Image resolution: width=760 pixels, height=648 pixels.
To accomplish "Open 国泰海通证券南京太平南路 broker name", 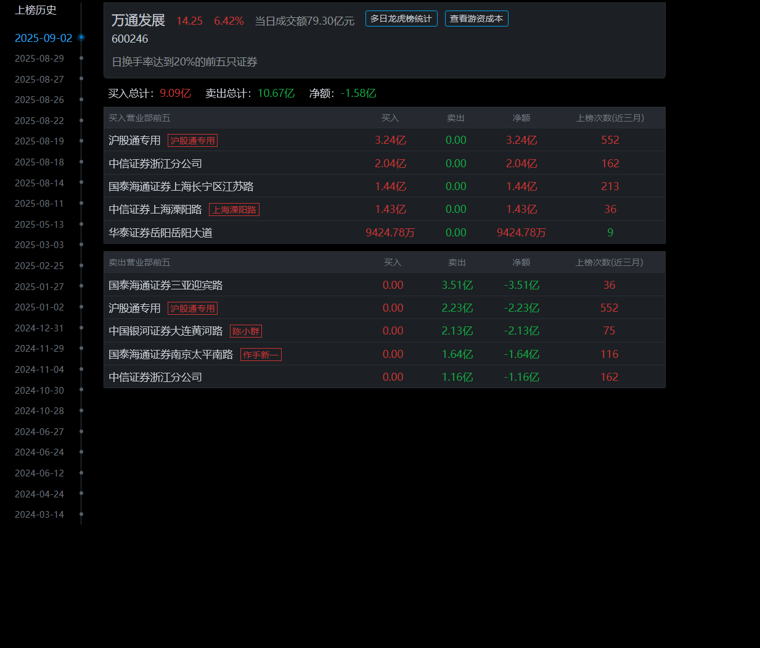I will pyautogui.click(x=171, y=354).
